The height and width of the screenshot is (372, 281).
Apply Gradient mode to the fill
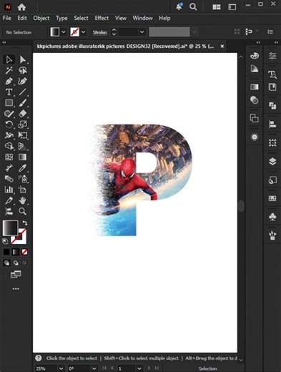click(16, 252)
